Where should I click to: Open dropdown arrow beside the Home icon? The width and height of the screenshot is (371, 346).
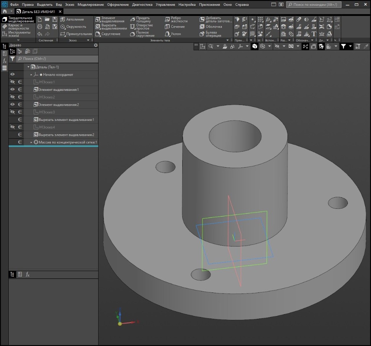[x=11, y=11]
